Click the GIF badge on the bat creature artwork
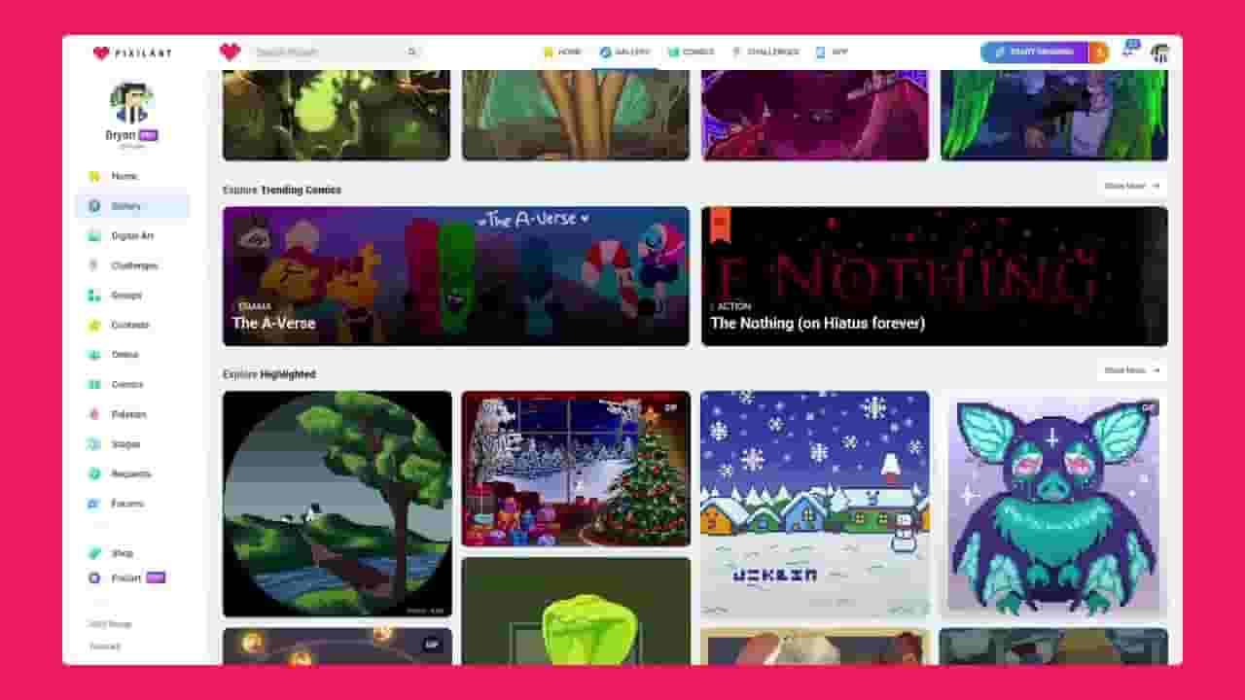The height and width of the screenshot is (700, 1245). pyautogui.click(x=1148, y=408)
